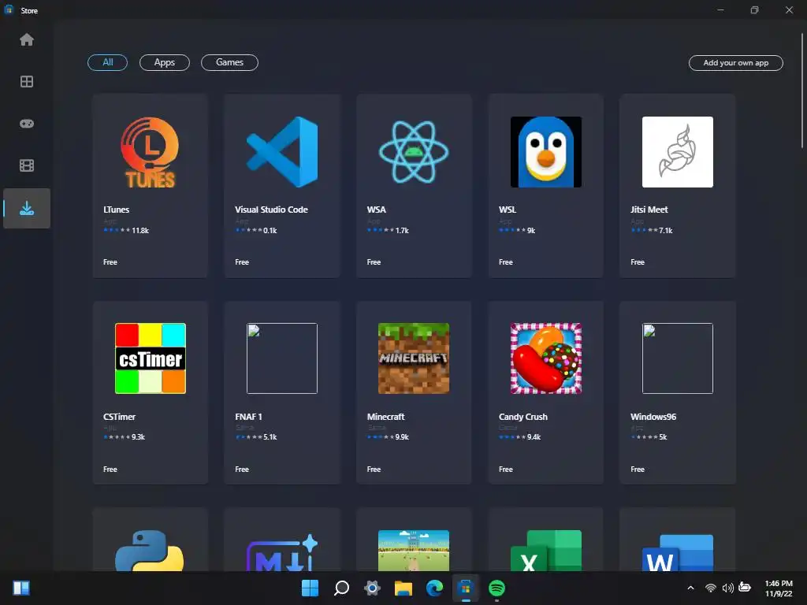Open the Excel app icon

(546, 551)
